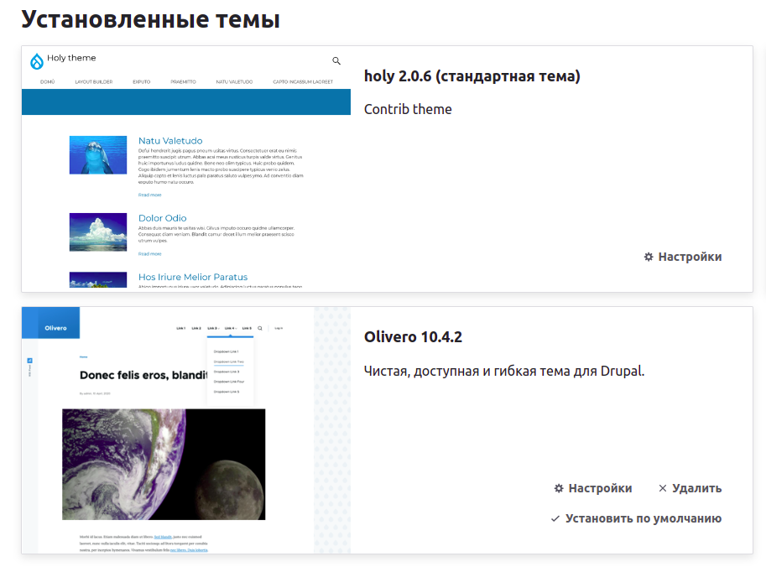766x567 pixels.
Task: Click Read more under Natu Valetudo
Action: pos(149,195)
